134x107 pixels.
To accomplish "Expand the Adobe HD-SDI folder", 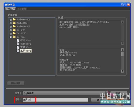I will 11,20.
